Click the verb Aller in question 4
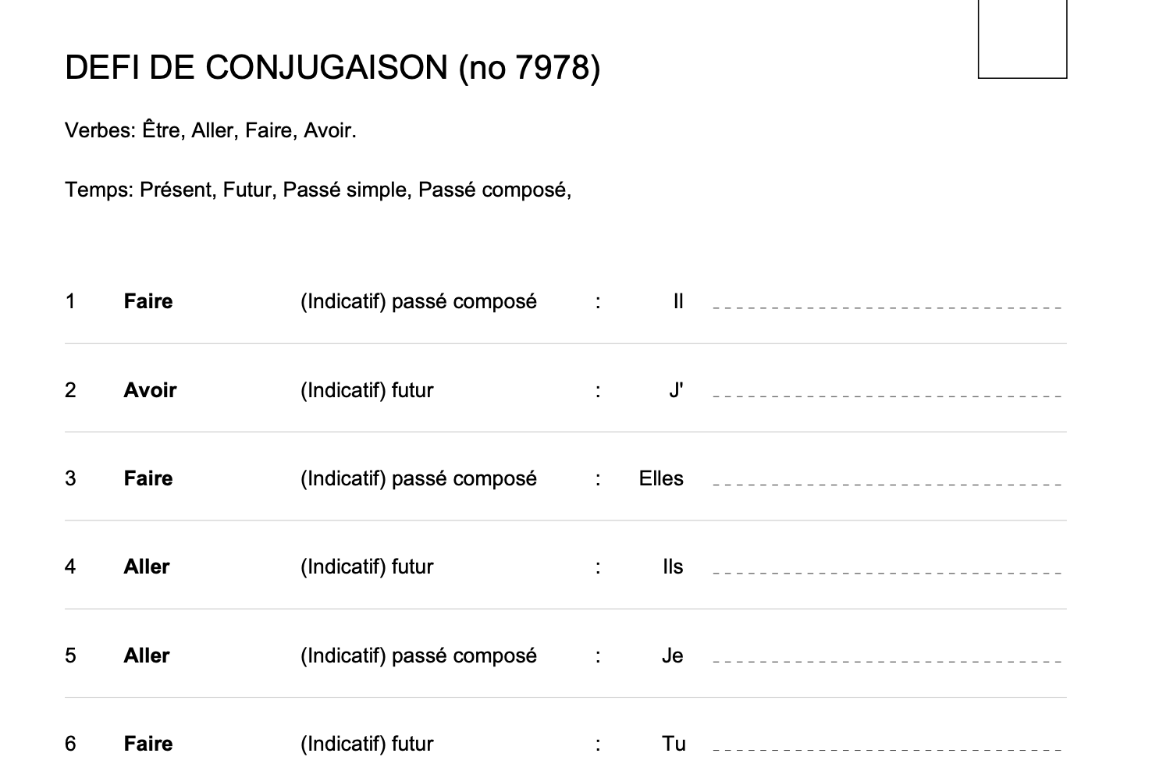The image size is (1152, 771). [147, 567]
